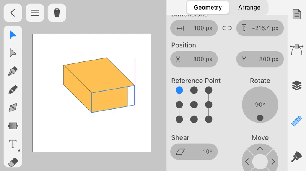Viewport: 306px width, 171px height.
Task: Select the Text tool
Action: (x=13, y=144)
